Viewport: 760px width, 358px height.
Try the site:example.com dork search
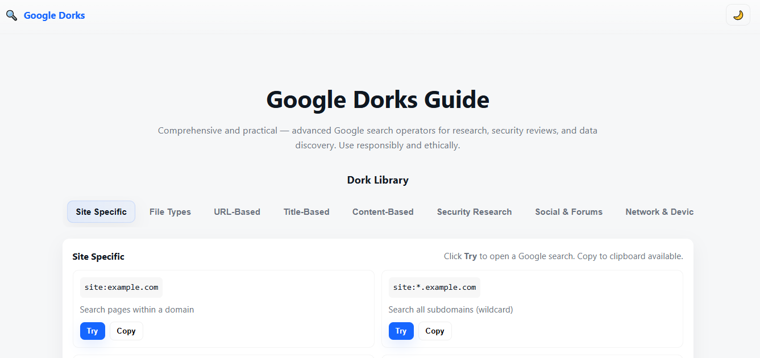point(92,331)
